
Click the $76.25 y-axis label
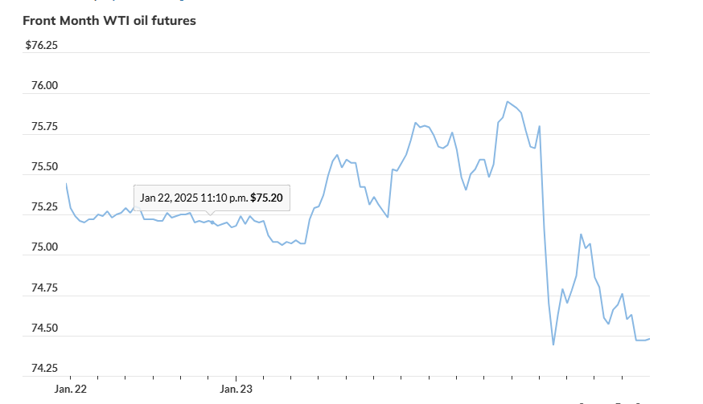tap(42, 45)
